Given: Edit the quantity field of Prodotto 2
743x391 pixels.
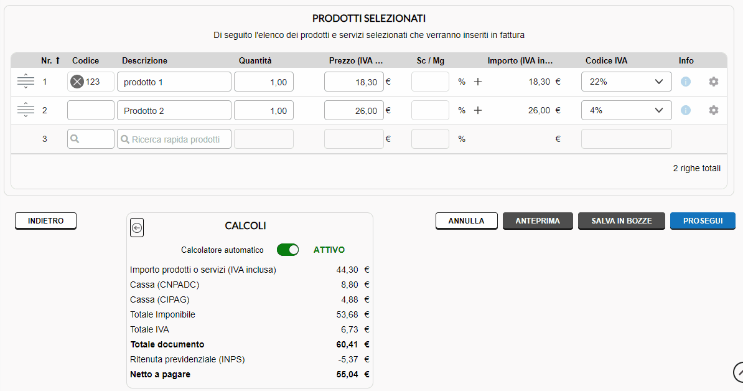Looking at the screenshot, I should 263,110.
